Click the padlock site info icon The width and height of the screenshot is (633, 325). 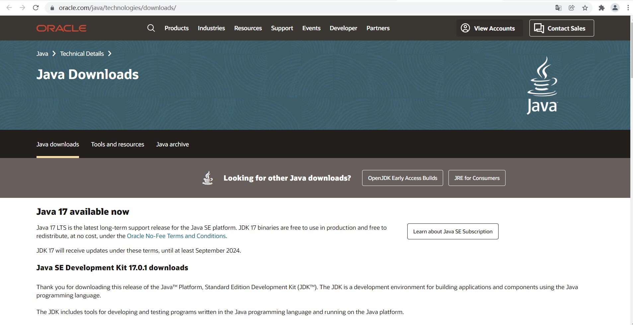(52, 8)
